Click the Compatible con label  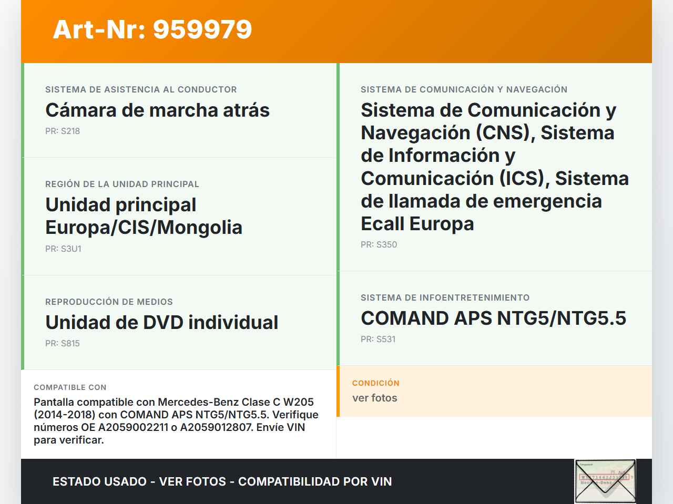coord(70,387)
